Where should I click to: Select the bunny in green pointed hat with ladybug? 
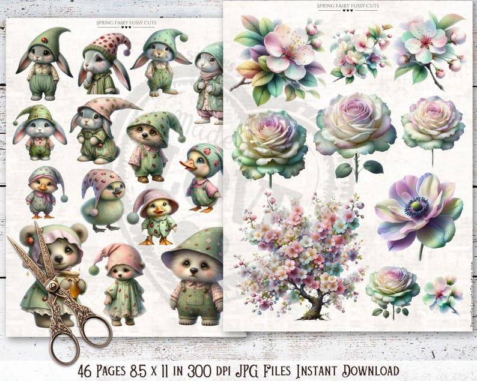(x=44, y=64)
